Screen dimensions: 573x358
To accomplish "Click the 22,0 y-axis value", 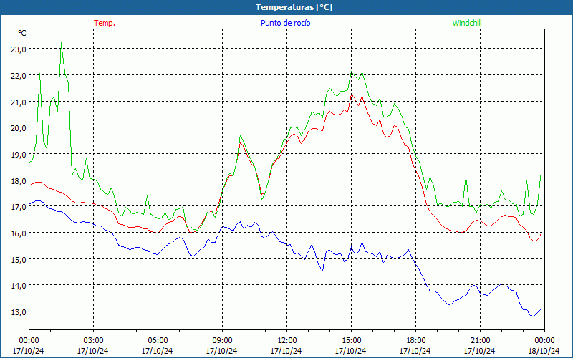I will 19,76.
